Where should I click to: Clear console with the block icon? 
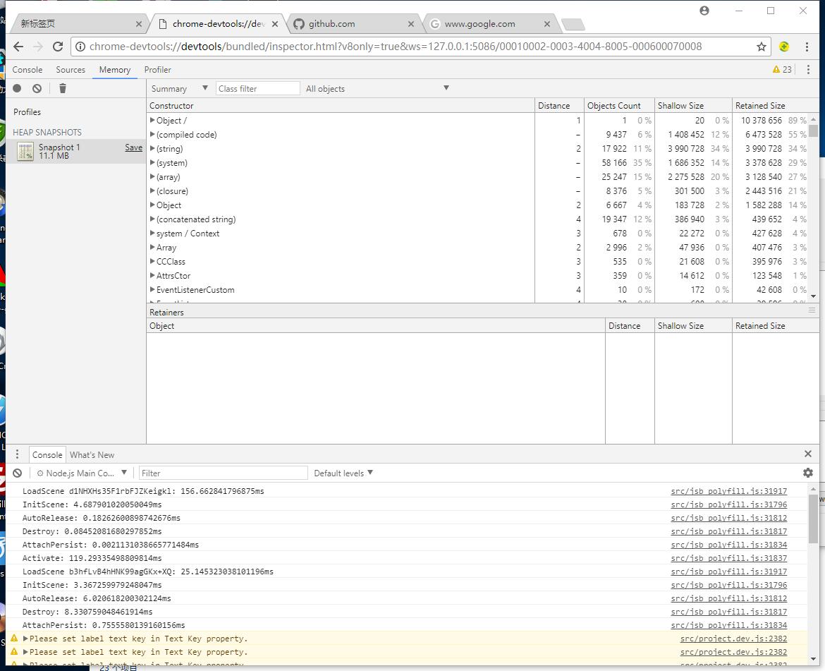tap(17, 473)
